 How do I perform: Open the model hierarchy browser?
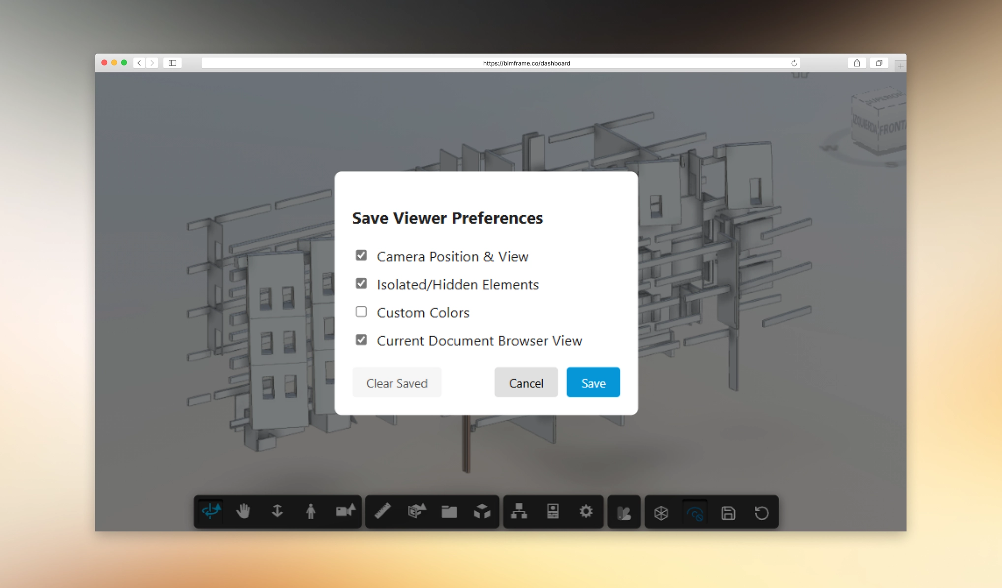[x=520, y=512]
